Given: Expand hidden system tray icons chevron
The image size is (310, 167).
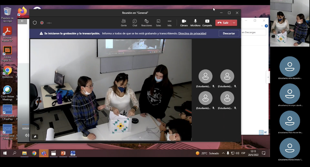Looking at the screenshot, I should [223, 153].
